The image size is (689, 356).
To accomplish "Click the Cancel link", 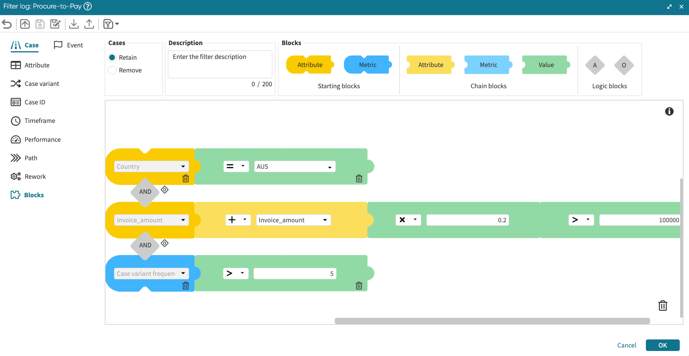I will [x=626, y=345].
